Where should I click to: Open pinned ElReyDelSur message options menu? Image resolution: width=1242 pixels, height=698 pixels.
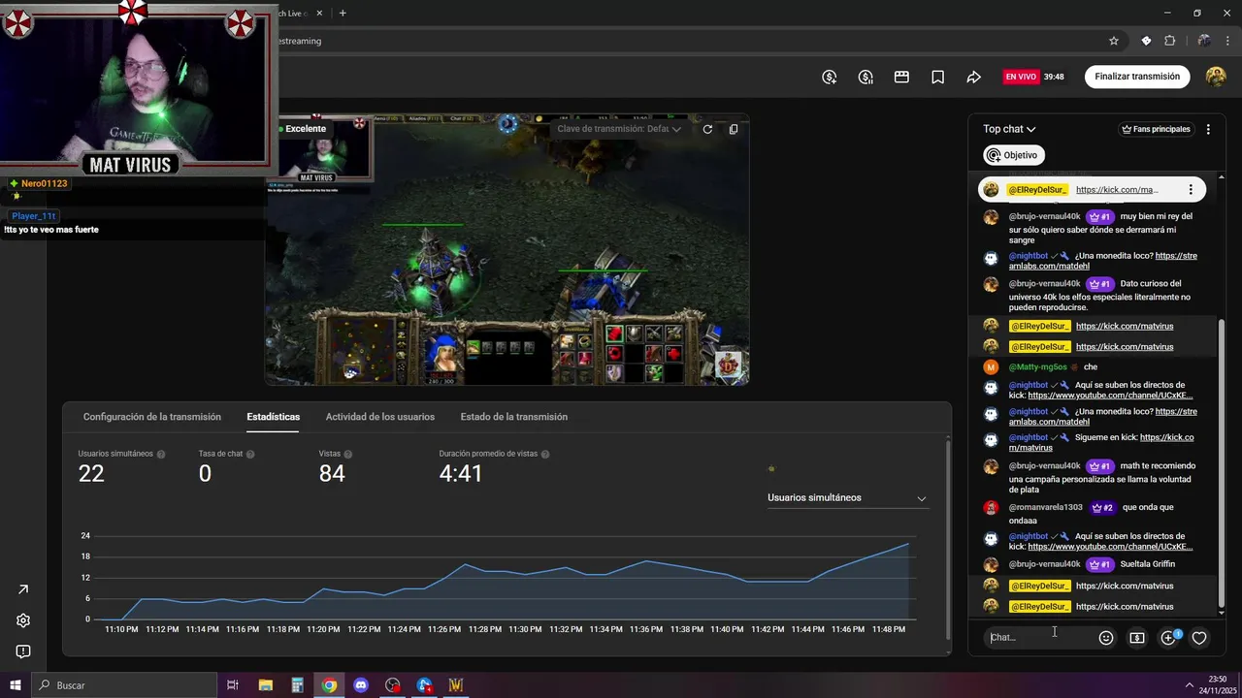(x=1191, y=190)
